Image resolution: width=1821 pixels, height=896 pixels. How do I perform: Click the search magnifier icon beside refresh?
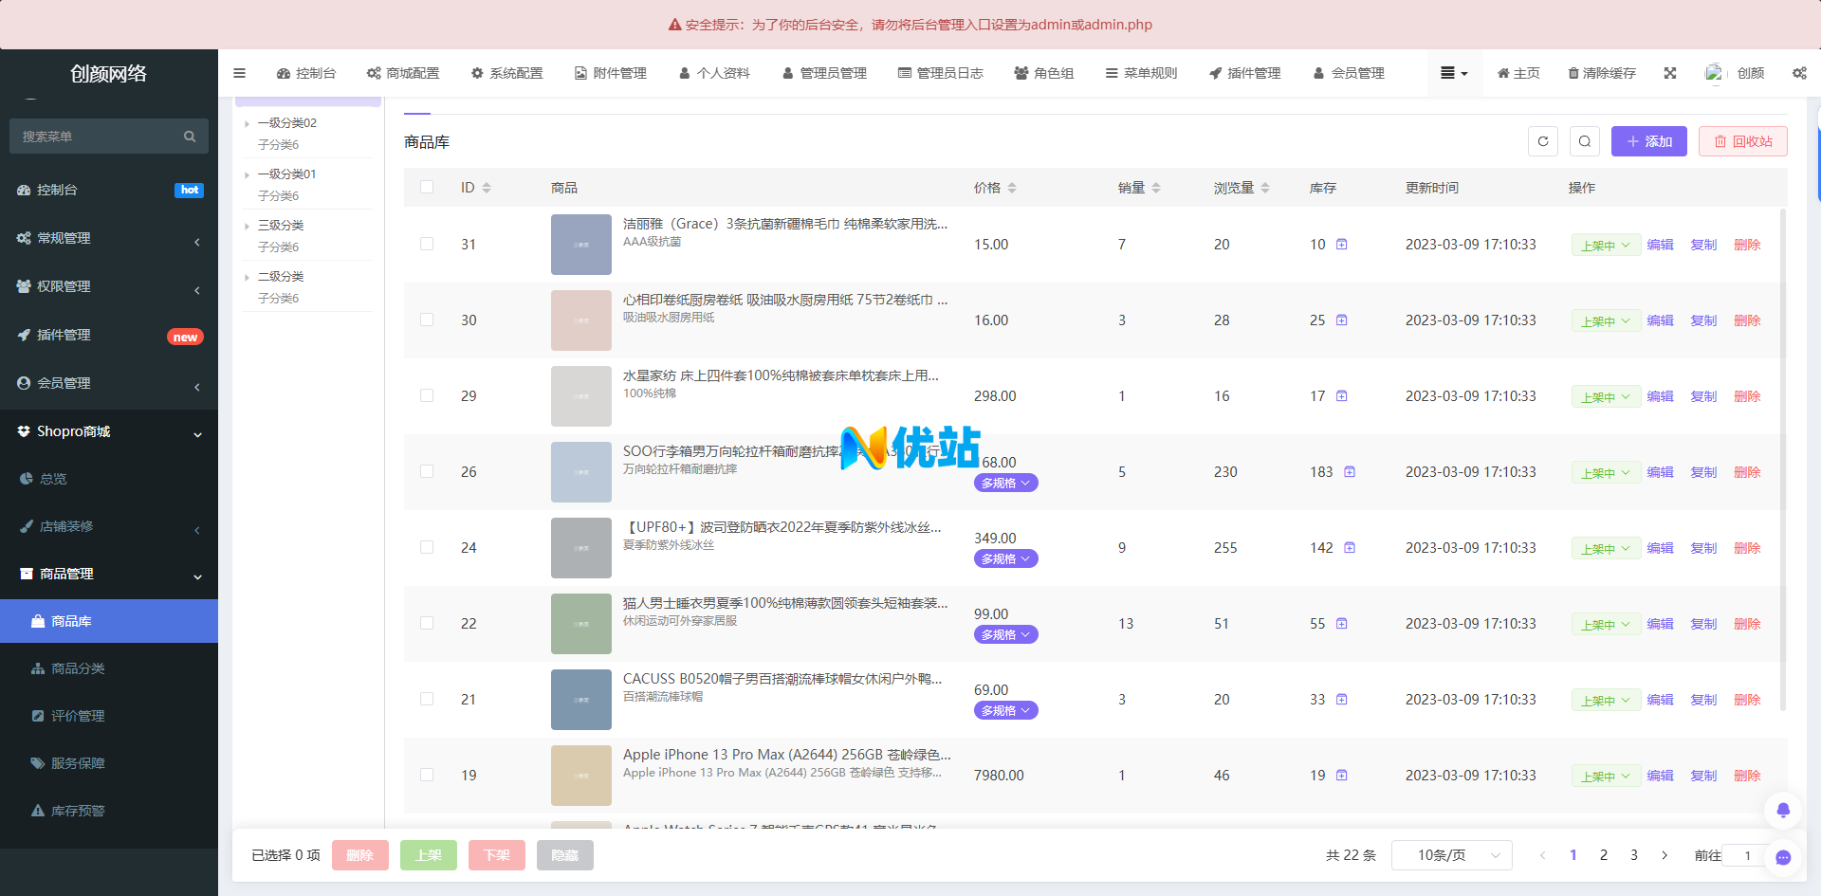(x=1585, y=141)
